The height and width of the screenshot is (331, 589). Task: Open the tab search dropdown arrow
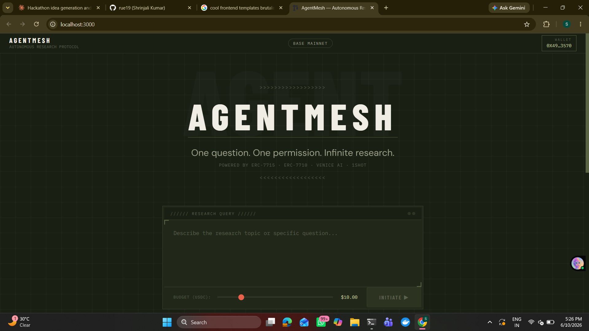point(8,8)
